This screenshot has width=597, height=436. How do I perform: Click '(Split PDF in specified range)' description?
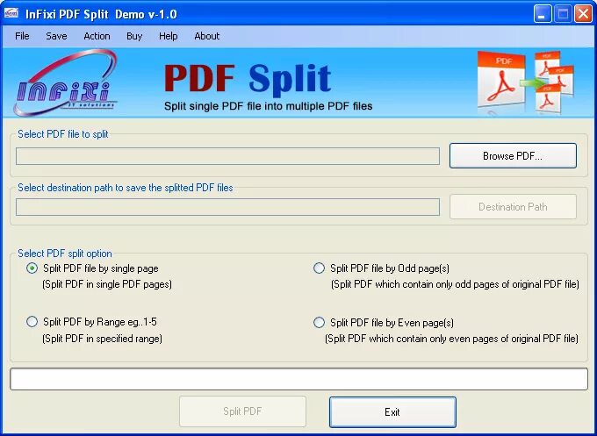pos(102,339)
